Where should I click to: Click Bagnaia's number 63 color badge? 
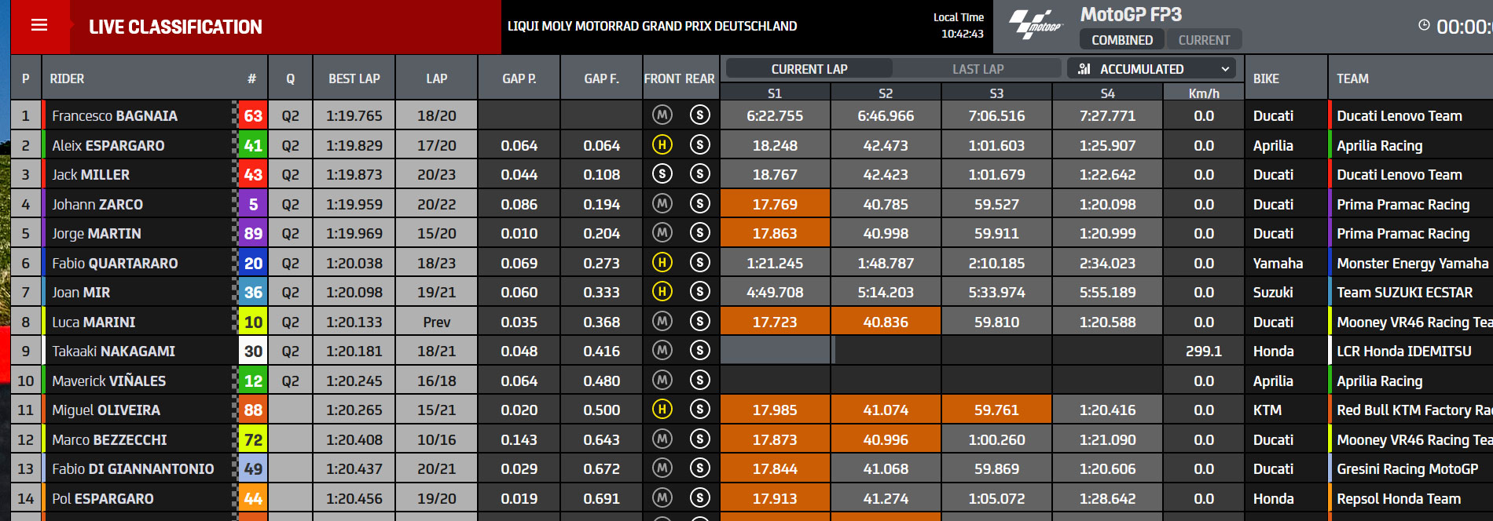[x=253, y=115]
